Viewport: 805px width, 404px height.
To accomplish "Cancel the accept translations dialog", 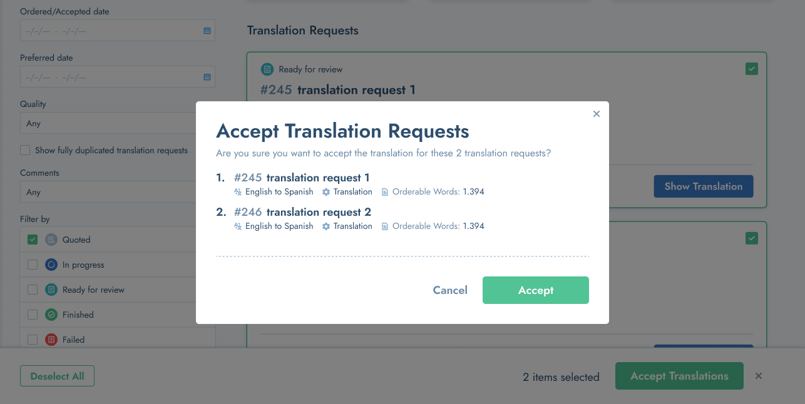I will pos(450,290).
